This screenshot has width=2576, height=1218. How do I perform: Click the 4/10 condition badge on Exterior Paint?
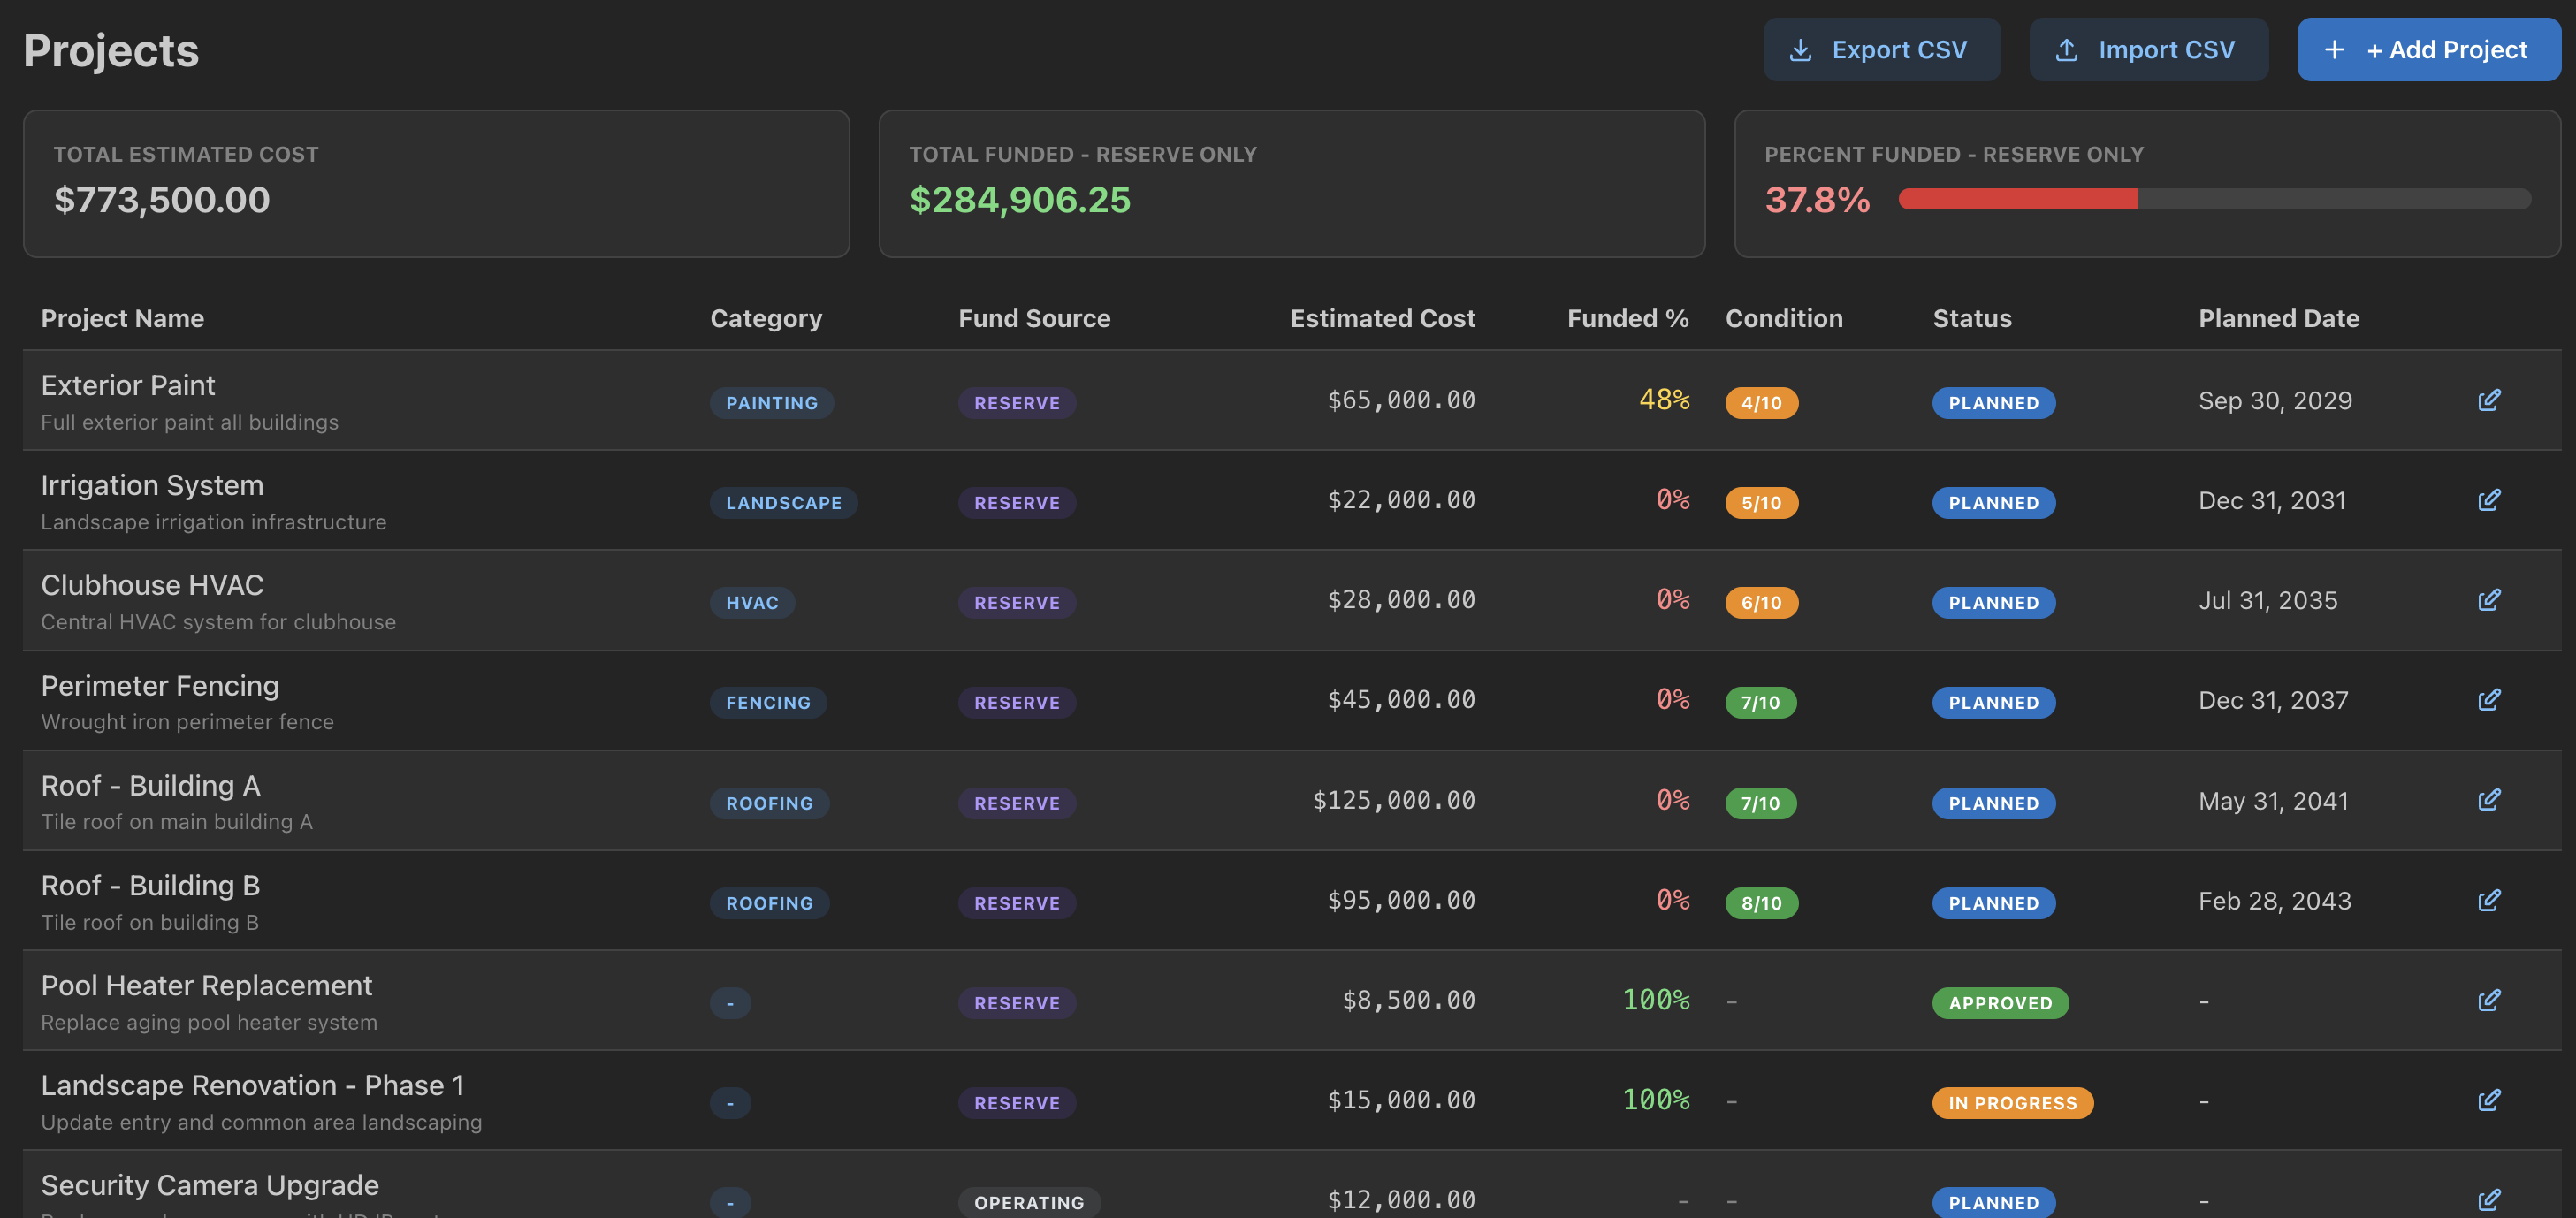tap(1762, 403)
